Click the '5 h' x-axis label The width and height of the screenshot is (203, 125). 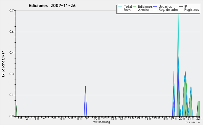[54, 118]
